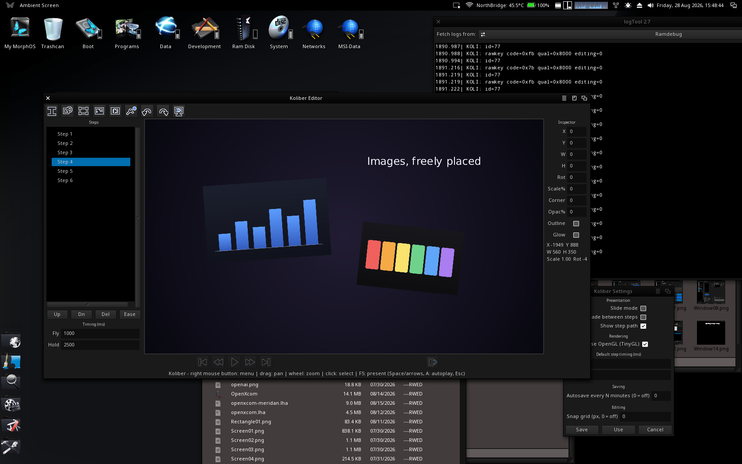Move the selected step Up
742x464 pixels.
57,315
